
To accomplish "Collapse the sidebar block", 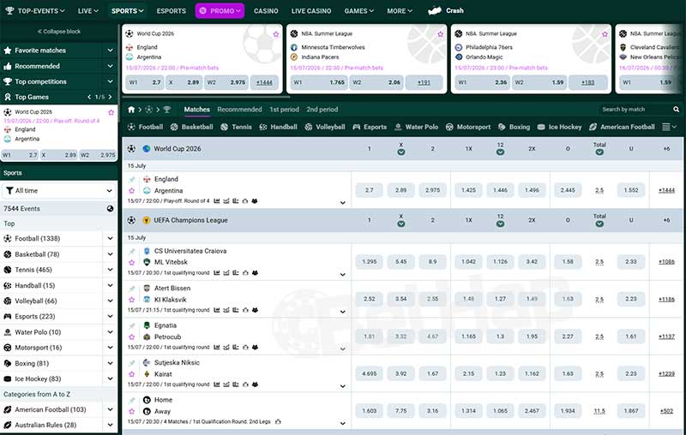I will pyautogui.click(x=58, y=32).
